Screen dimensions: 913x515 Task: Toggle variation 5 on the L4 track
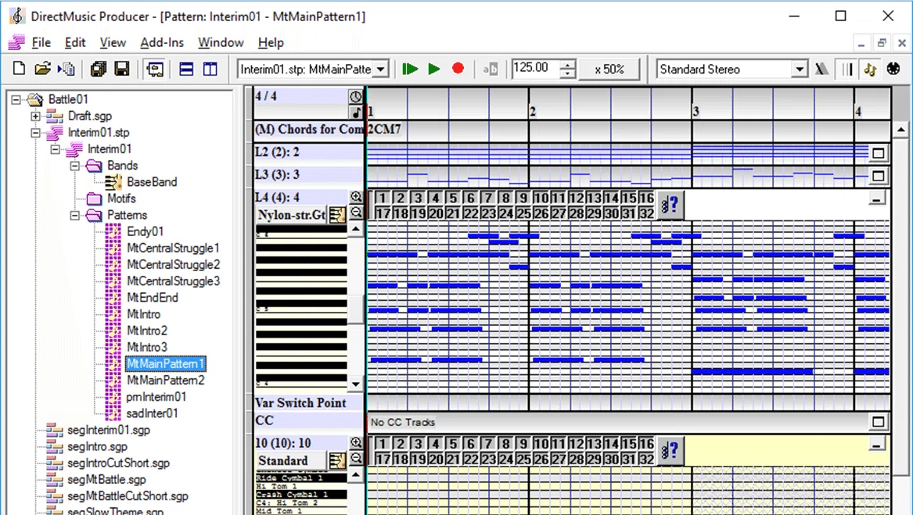point(453,198)
